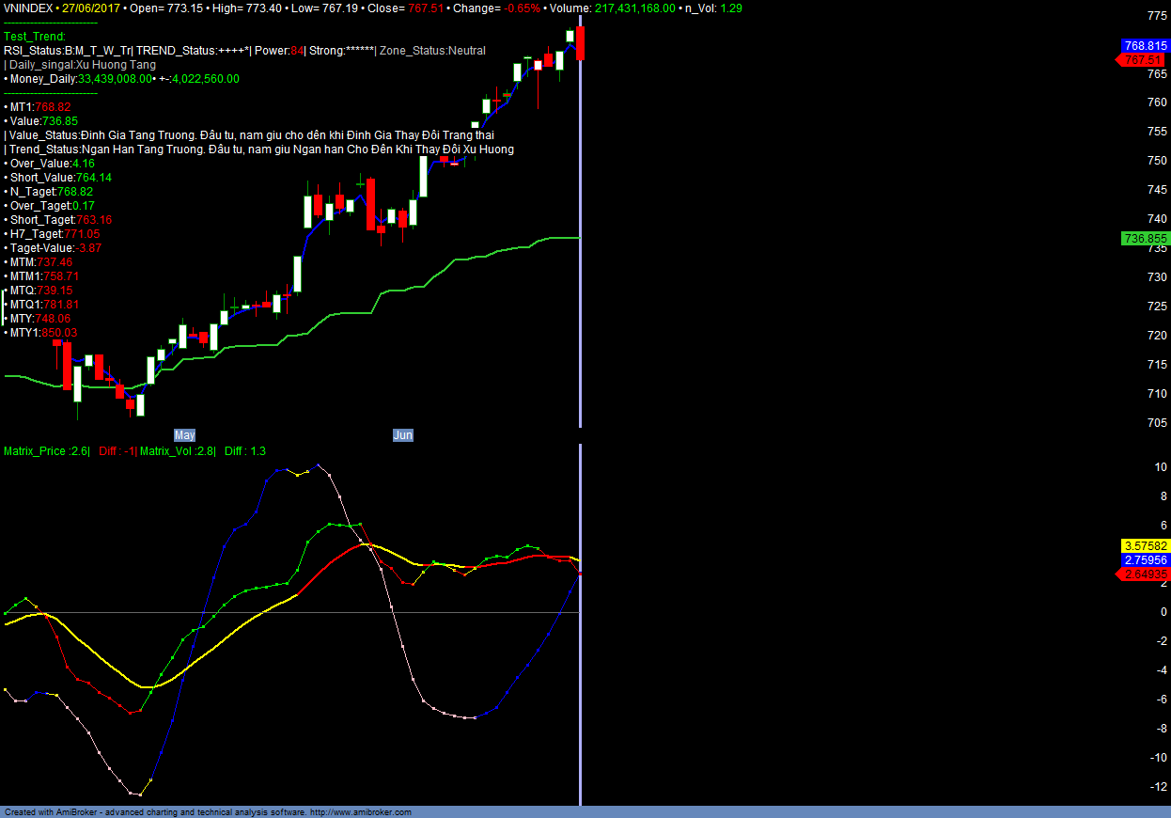This screenshot has width=1171, height=818.
Task: Click the yellow 3.57582 indicator tag
Action: tap(1145, 545)
